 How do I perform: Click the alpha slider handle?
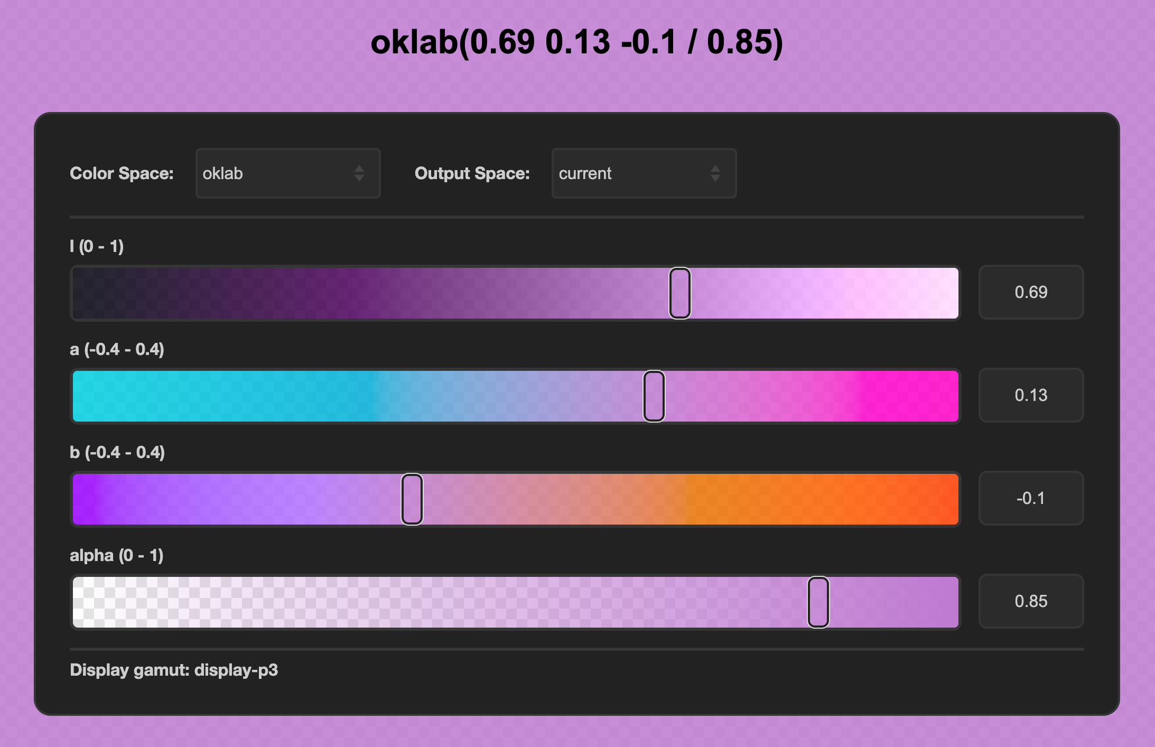[x=818, y=602]
